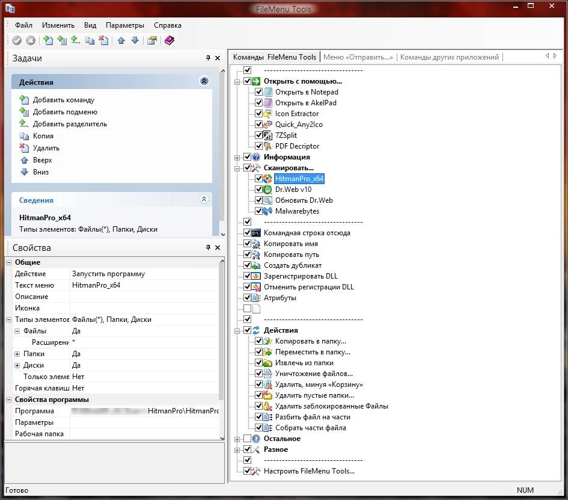Click the Move up arrow toolbar icon
The width and height of the screenshot is (568, 500).
click(121, 40)
